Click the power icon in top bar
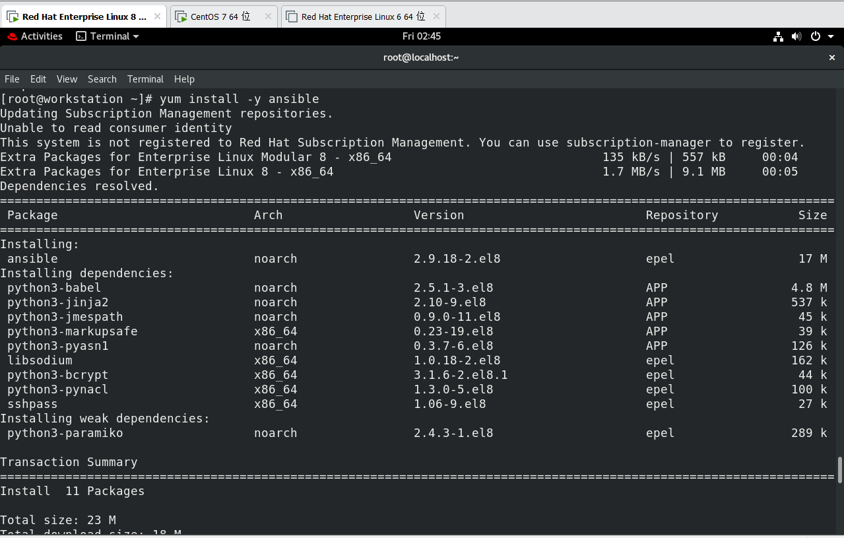Image resolution: width=844 pixels, height=538 pixels. tap(815, 36)
